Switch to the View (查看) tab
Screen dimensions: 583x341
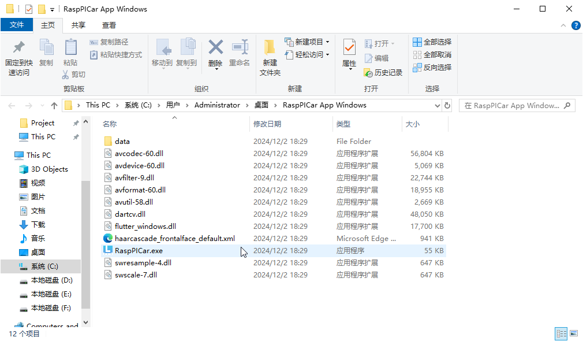pos(109,25)
